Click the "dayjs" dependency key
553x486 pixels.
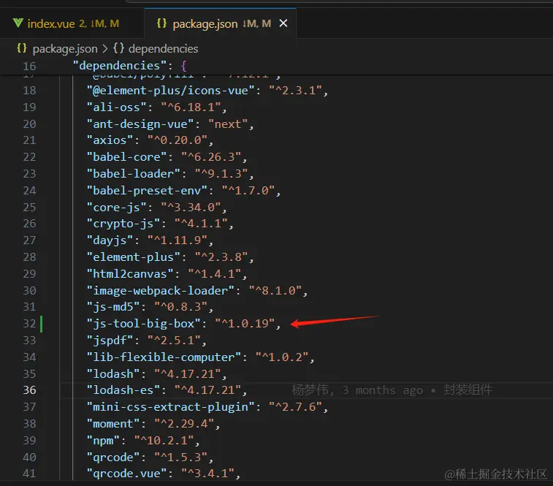point(110,240)
